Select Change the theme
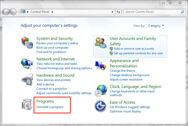This screenshot has height=126, width=188. (122, 71)
